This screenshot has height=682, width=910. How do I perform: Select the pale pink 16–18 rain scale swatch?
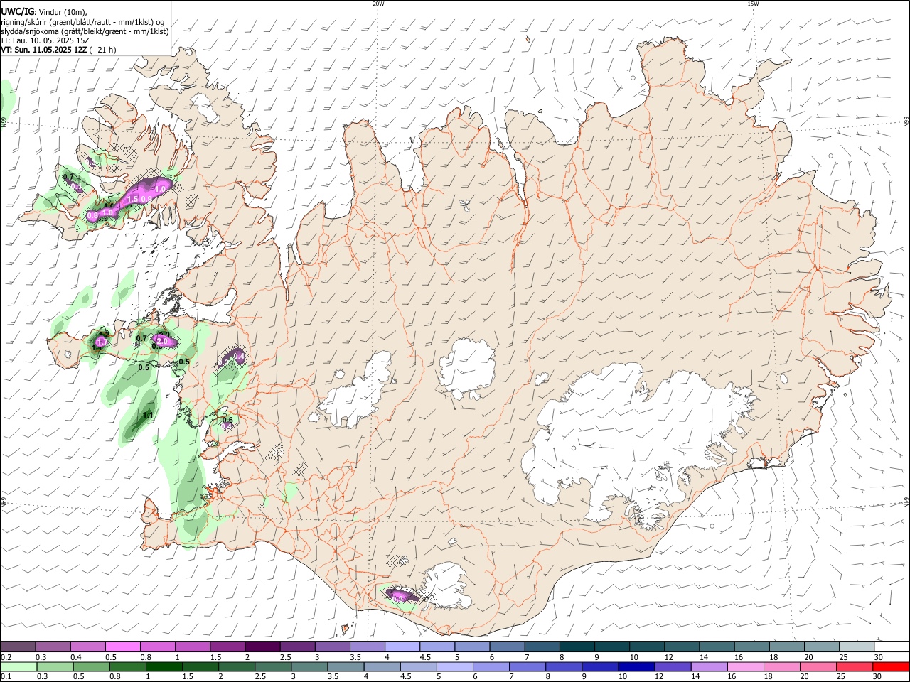click(745, 666)
